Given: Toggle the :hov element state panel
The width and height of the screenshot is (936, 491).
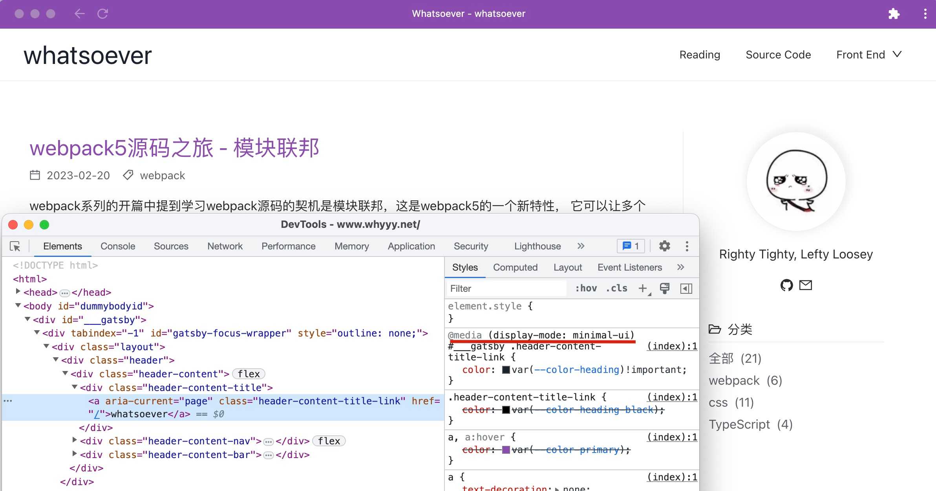Looking at the screenshot, I should point(586,289).
